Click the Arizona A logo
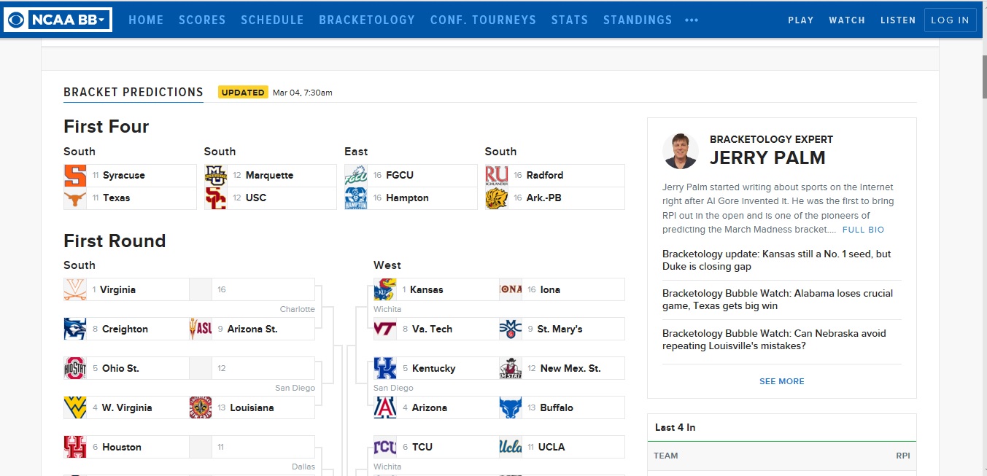The width and height of the screenshot is (987, 476). point(385,407)
